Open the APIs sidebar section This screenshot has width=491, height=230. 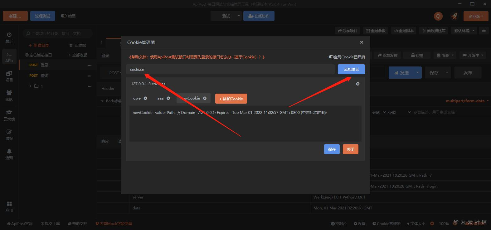[x=9, y=57]
